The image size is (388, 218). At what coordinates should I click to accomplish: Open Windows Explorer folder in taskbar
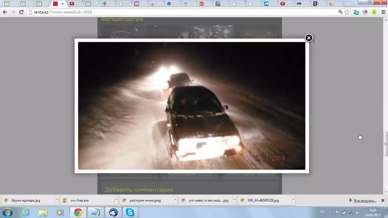tap(43, 212)
